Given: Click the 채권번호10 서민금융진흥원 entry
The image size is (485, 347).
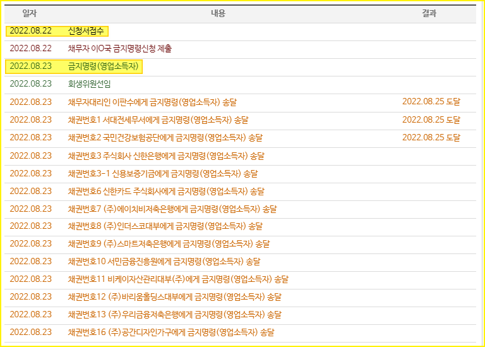Looking at the screenshot, I should click(164, 262).
